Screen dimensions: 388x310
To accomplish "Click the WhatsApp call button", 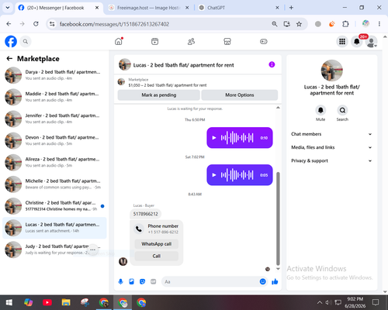I will (x=157, y=244).
